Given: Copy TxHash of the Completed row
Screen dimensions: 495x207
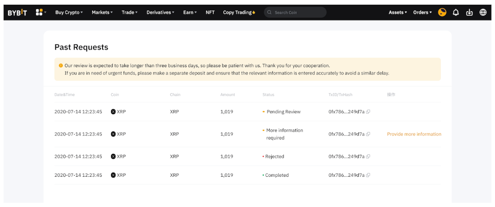Looking at the screenshot, I should [x=368, y=175].
